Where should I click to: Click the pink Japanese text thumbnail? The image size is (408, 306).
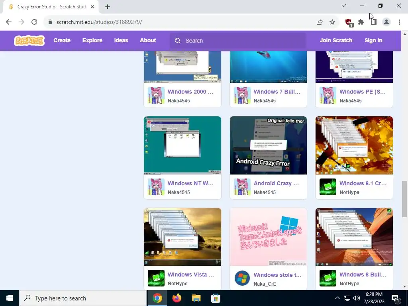point(268,237)
